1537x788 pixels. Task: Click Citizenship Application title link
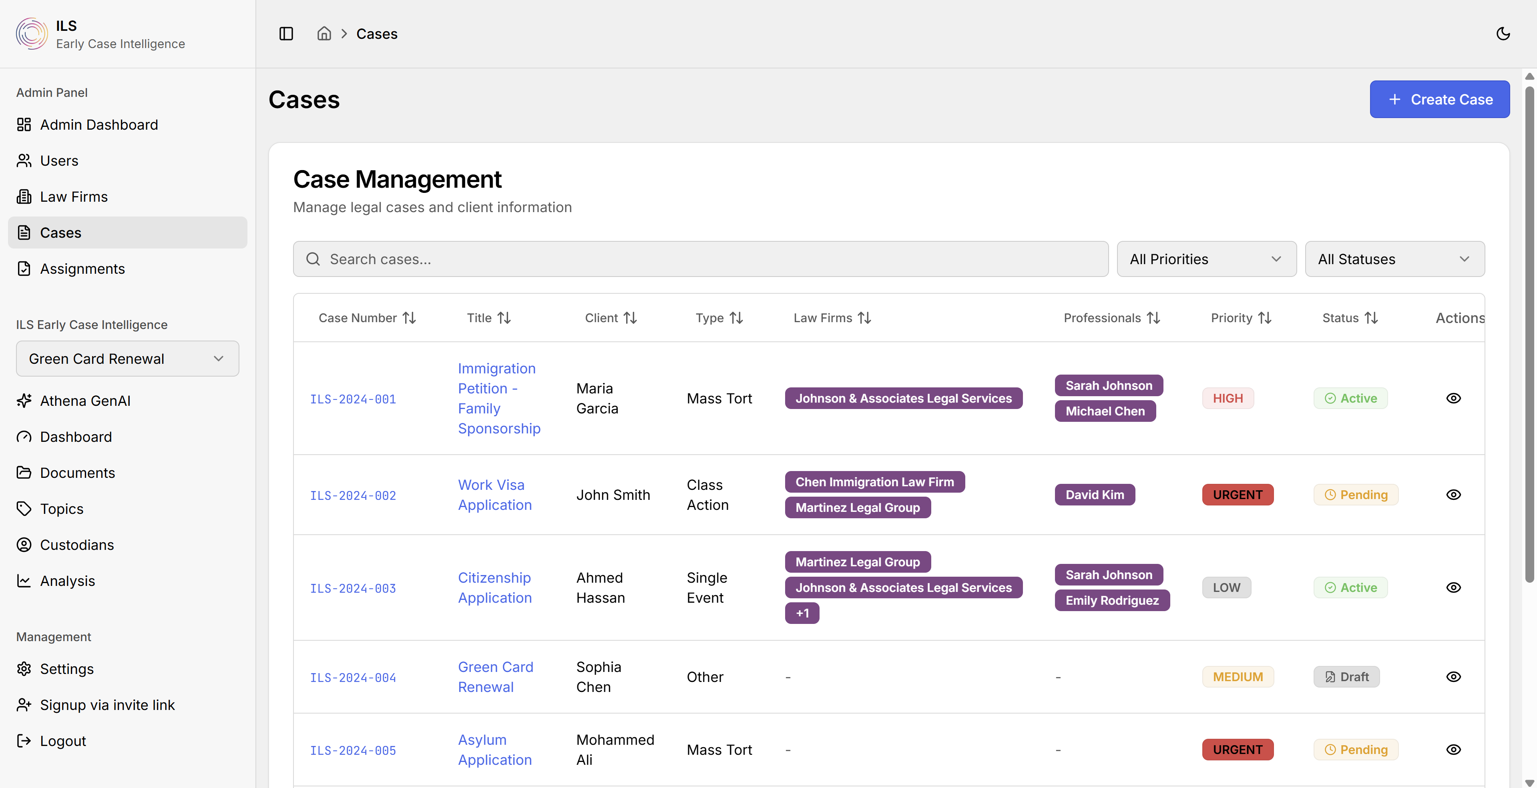(x=494, y=587)
